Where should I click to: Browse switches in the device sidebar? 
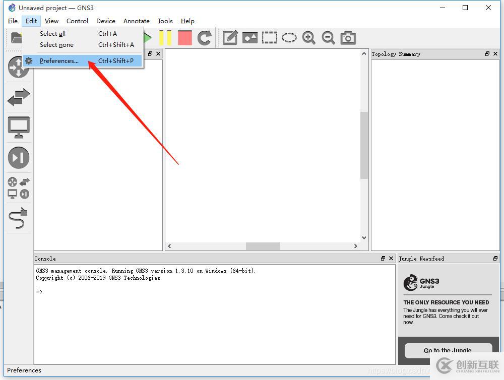(18, 97)
